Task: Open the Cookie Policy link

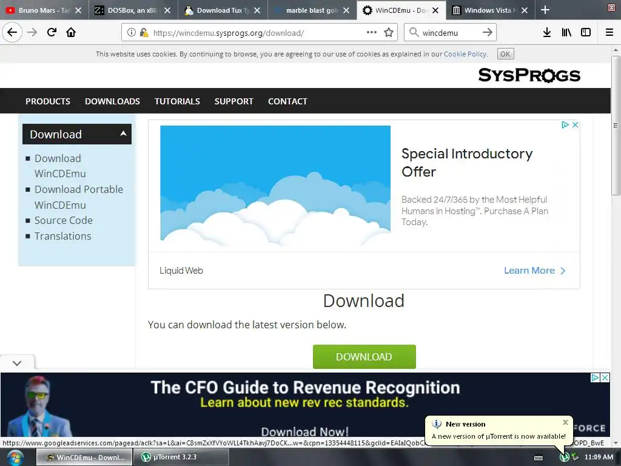Action: coord(465,54)
